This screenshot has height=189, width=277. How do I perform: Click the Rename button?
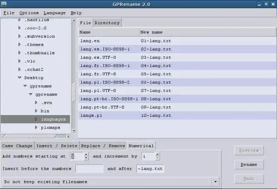click(249, 164)
